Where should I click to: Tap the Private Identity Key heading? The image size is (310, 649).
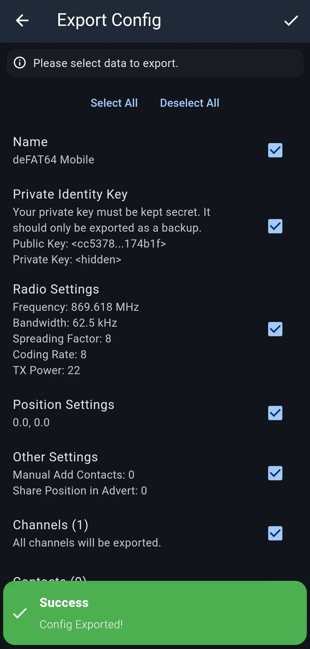(x=70, y=194)
